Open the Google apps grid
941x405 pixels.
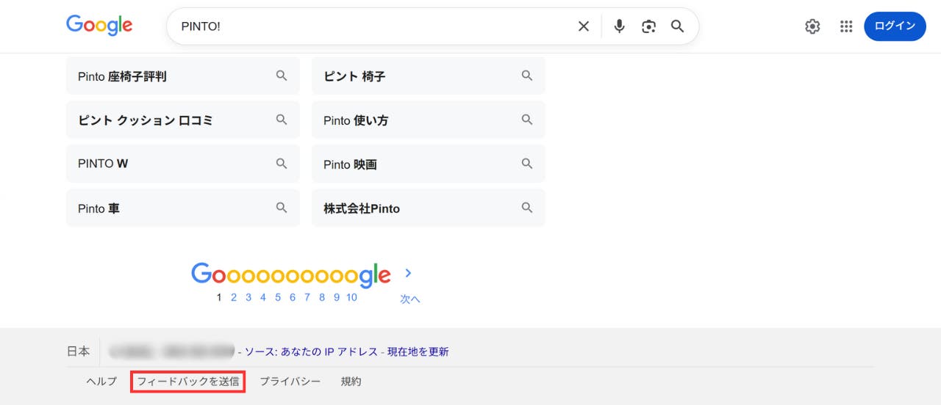click(x=845, y=26)
